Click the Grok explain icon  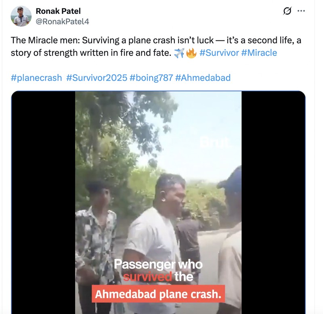tap(287, 11)
